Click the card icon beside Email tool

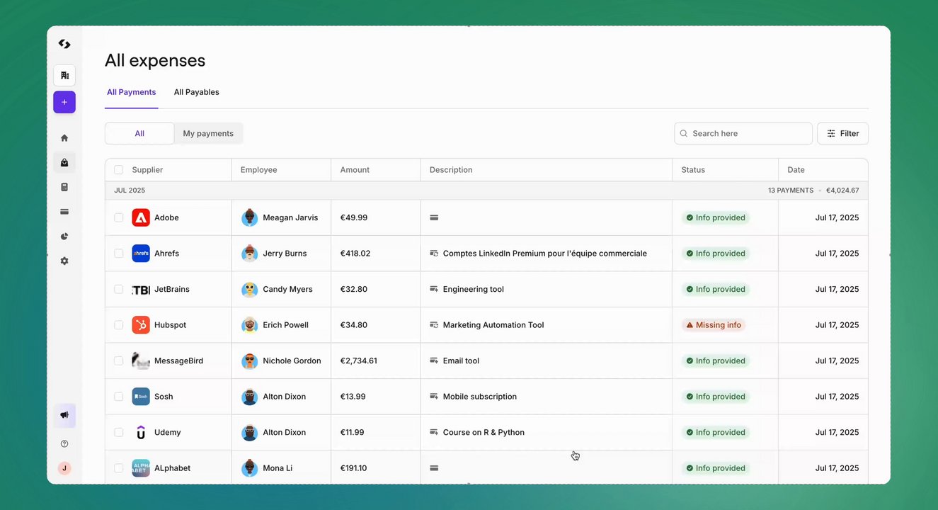(434, 361)
